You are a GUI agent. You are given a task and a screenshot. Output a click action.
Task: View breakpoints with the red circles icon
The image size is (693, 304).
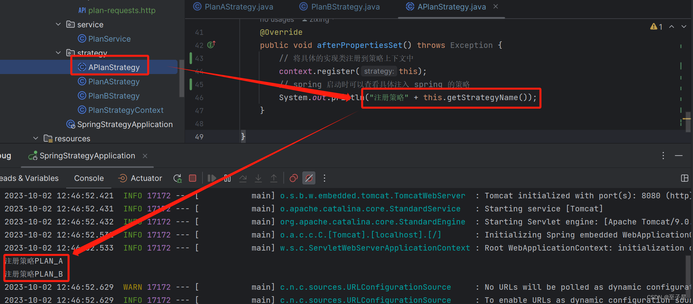(294, 179)
